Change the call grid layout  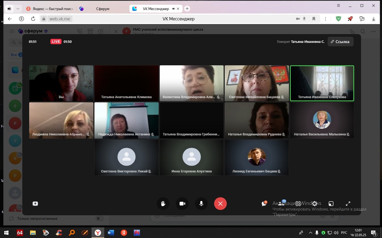[298, 204]
